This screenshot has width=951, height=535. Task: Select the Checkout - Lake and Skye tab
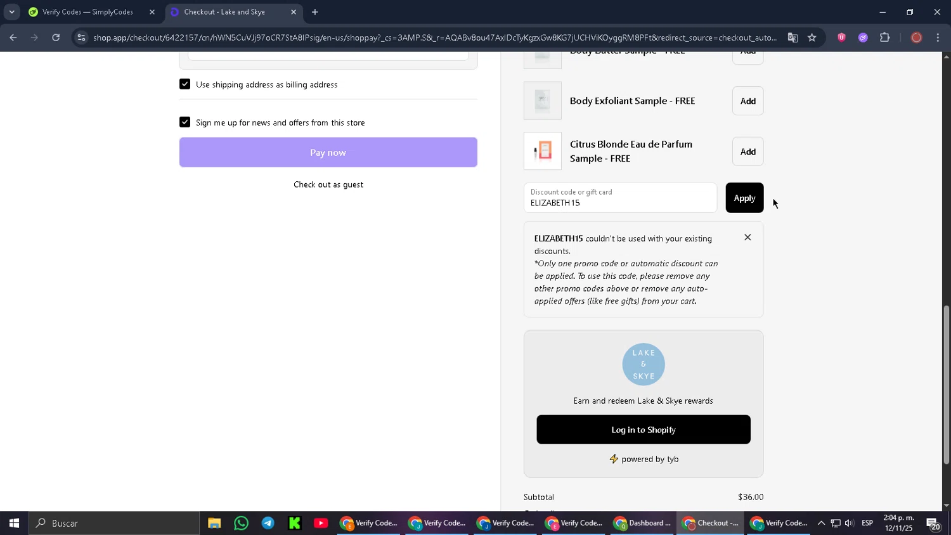(x=224, y=12)
